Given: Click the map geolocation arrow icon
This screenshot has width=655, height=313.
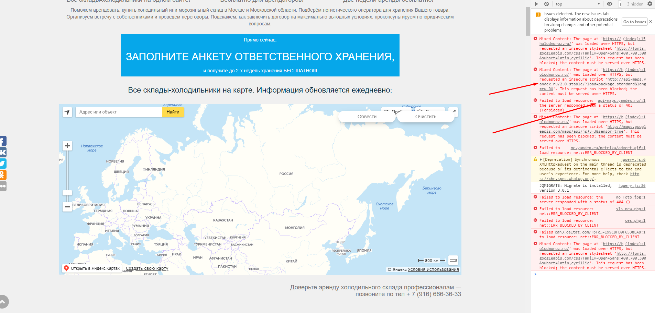Looking at the screenshot, I should coord(67,112).
